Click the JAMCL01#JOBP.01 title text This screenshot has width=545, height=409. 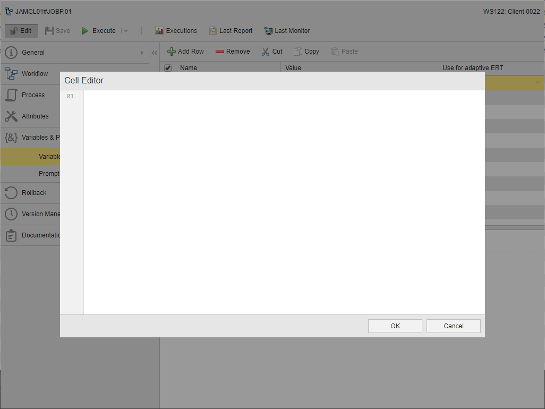point(44,12)
